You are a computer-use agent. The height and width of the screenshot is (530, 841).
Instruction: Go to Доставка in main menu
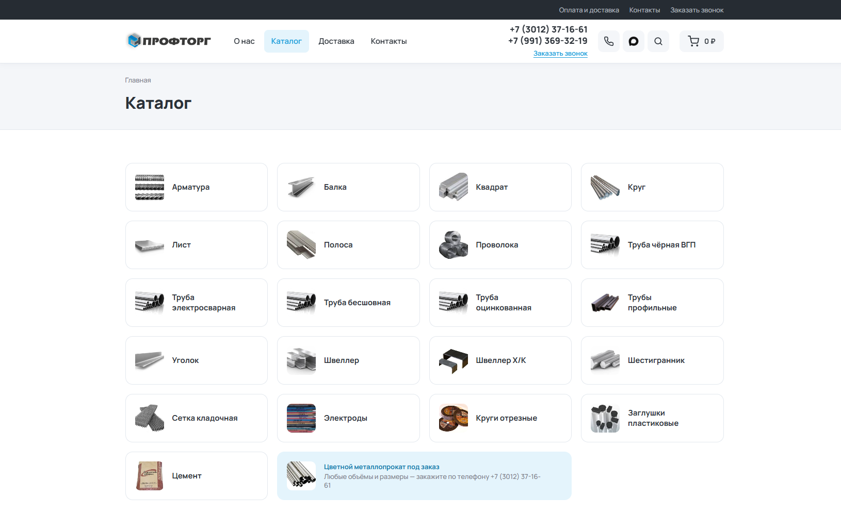tap(336, 41)
